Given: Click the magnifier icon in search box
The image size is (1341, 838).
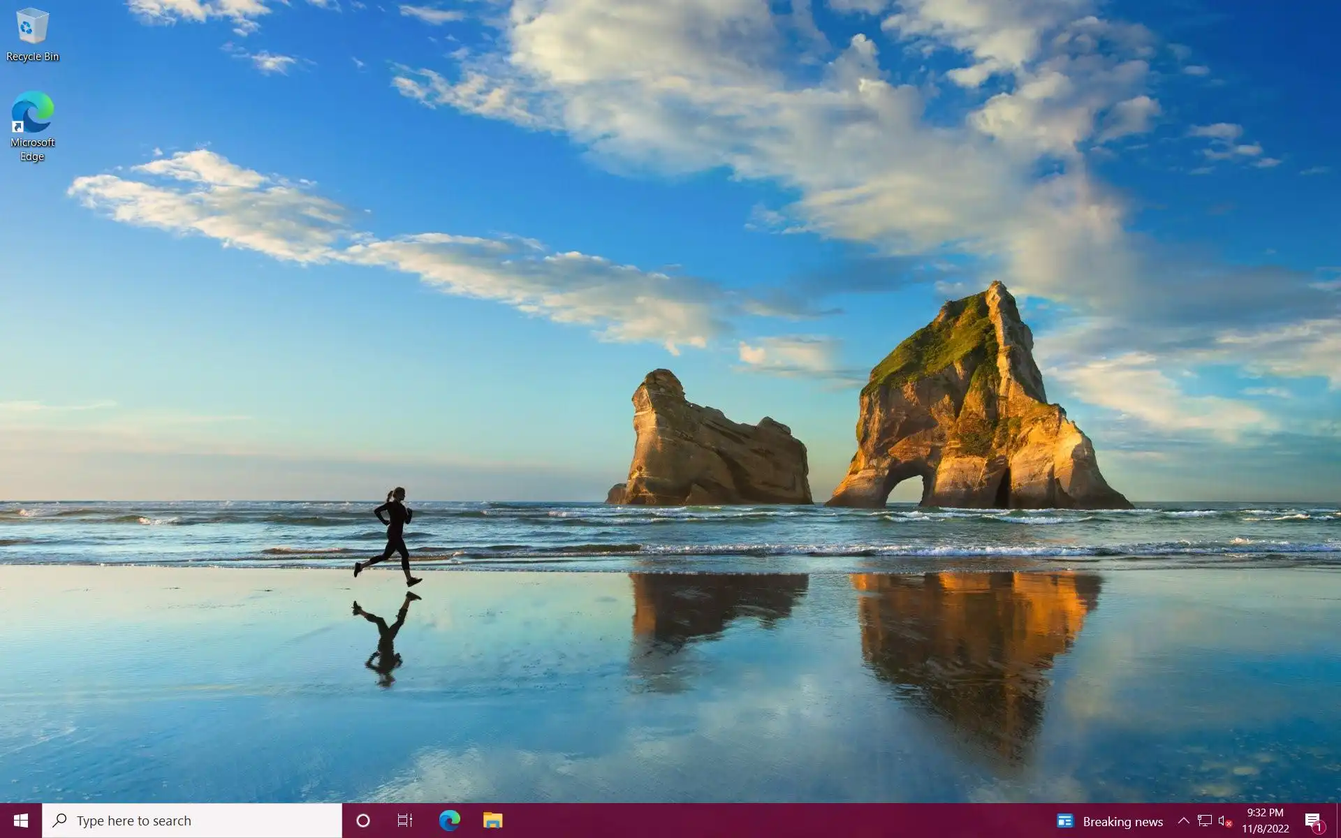Looking at the screenshot, I should click(60, 821).
